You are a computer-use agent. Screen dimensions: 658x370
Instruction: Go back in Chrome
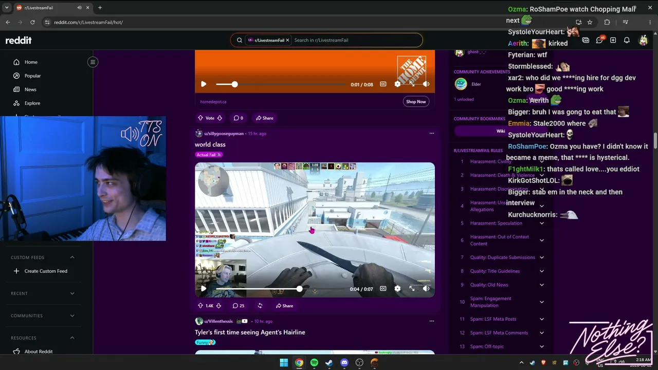tap(8, 22)
